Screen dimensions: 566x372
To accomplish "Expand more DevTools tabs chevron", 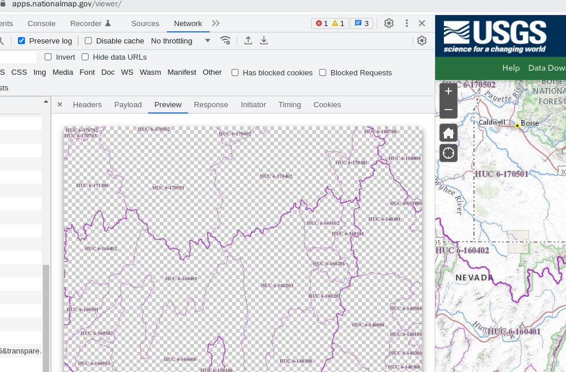I will pyautogui.click(x=215, y=23).
